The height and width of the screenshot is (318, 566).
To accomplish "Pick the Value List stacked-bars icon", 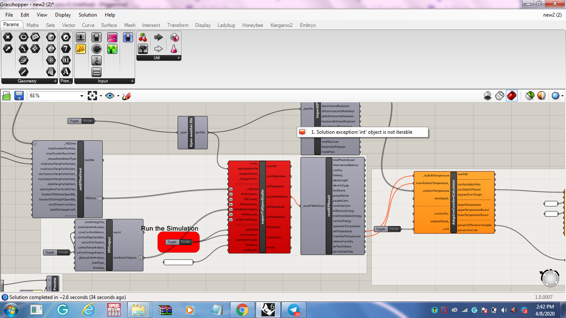I will pos(97,72).
